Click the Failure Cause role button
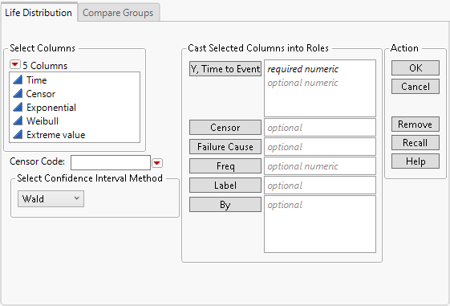 point(225,146)
